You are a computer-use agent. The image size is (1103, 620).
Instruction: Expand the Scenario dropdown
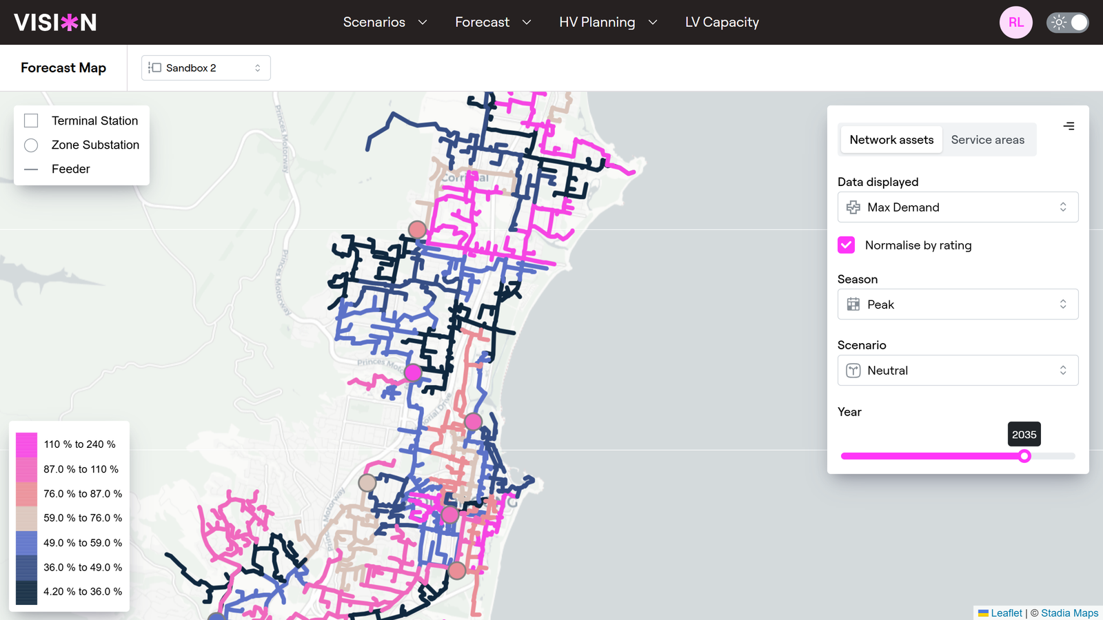[958, 371]
